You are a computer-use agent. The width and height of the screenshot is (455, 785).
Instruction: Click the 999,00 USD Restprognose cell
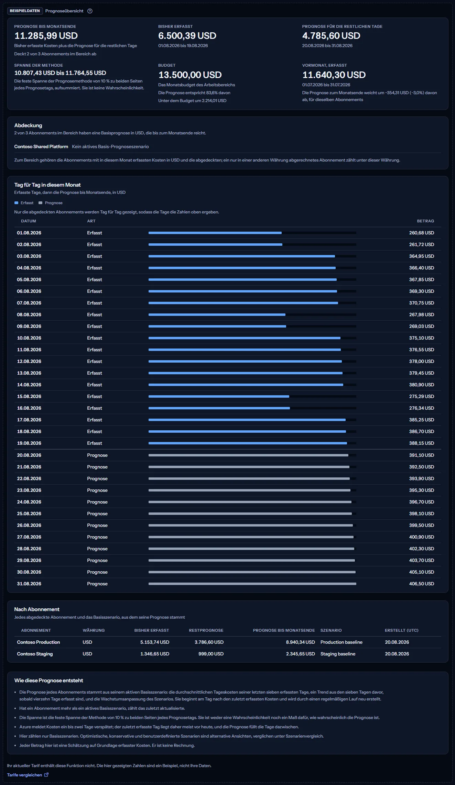point(211,654)
